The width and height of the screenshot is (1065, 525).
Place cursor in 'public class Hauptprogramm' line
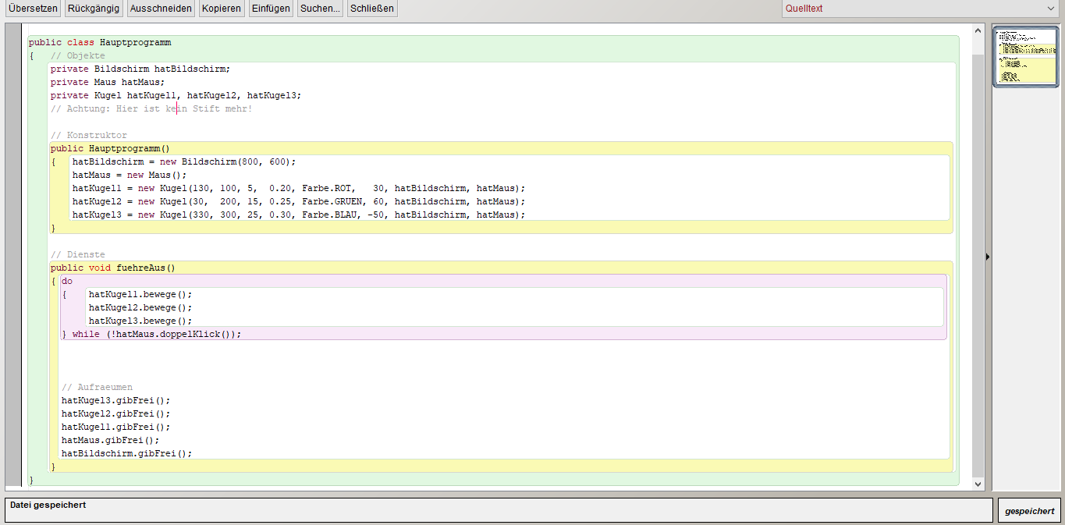coord(100,43)
